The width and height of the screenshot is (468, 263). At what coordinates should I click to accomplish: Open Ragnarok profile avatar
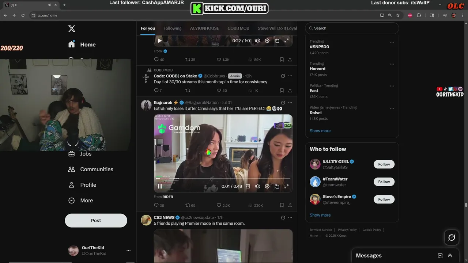[146, 105]
